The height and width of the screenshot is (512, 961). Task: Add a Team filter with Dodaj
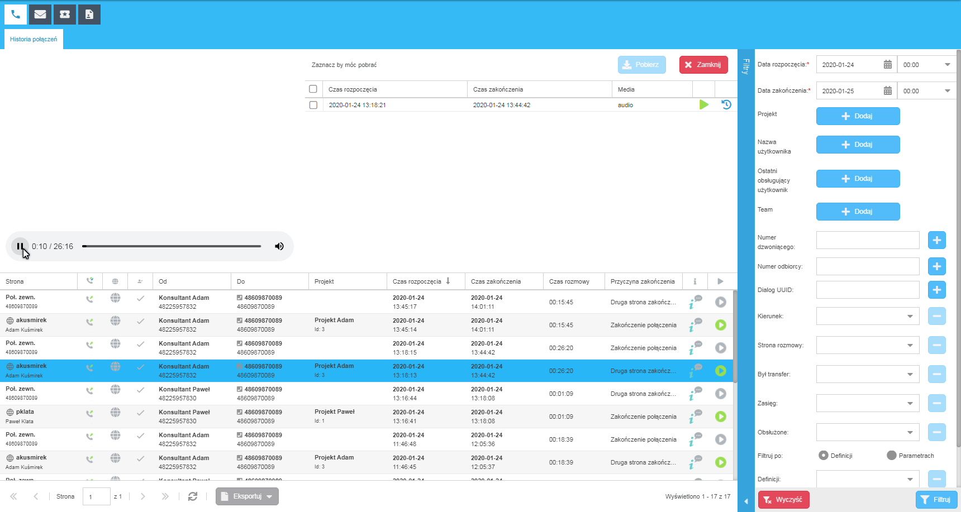(858, 212)
